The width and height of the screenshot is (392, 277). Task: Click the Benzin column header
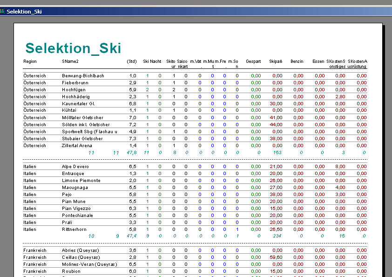(297, 61)
